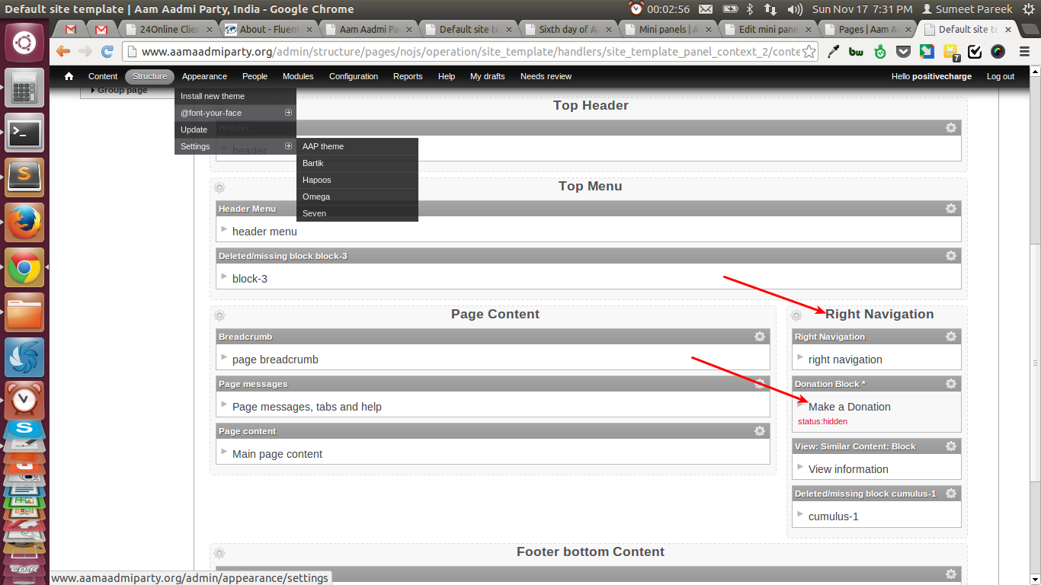Screen dimensions: 1041x585
Task: Open Top Menu region gear menu
Action: [x=219, y=187]
